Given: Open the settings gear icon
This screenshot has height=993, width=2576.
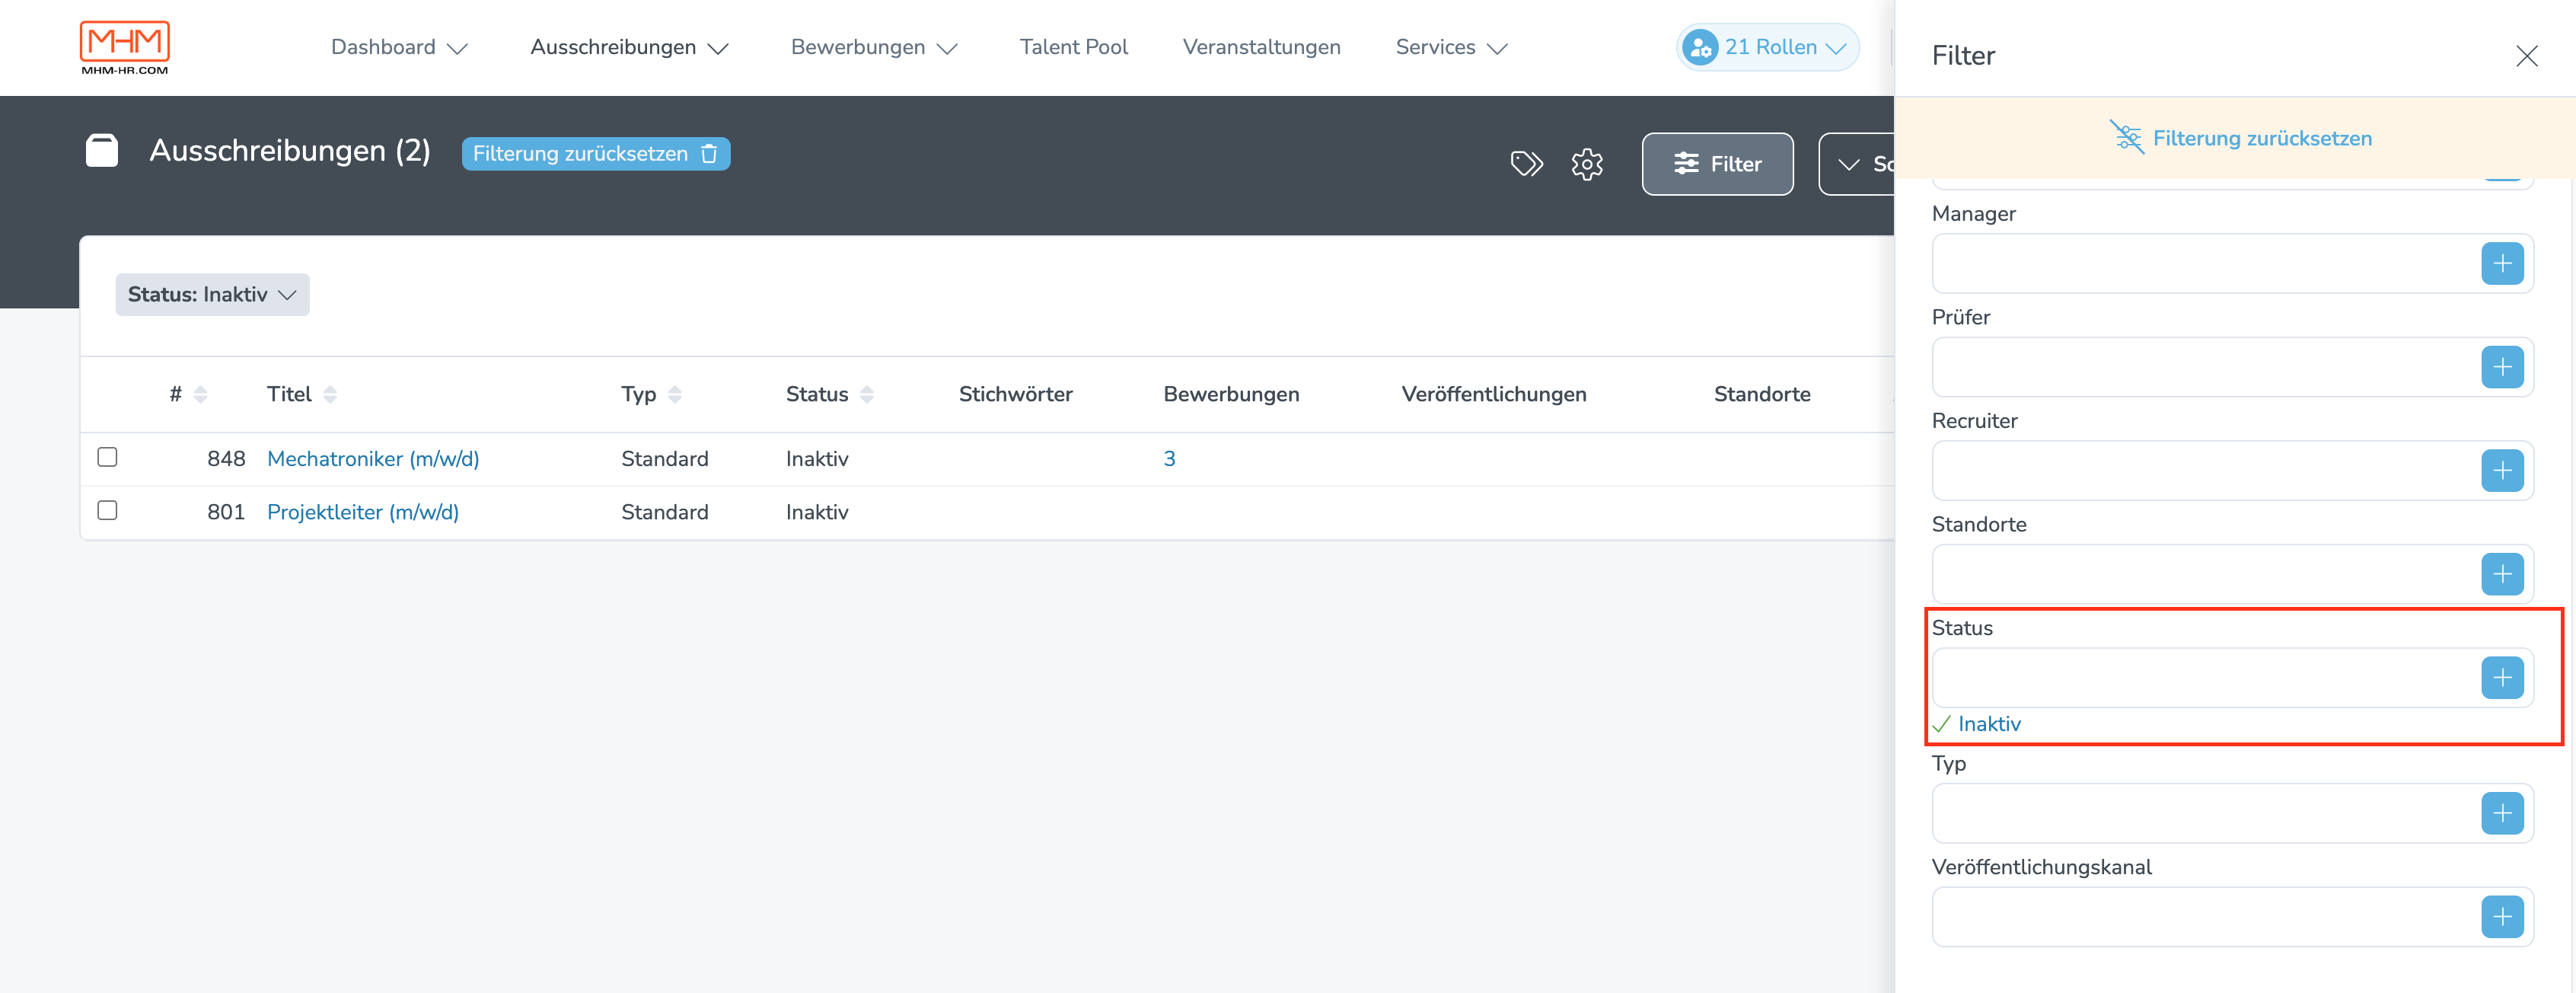Looking at the screenshot, I should click(x=1586, y=164).
